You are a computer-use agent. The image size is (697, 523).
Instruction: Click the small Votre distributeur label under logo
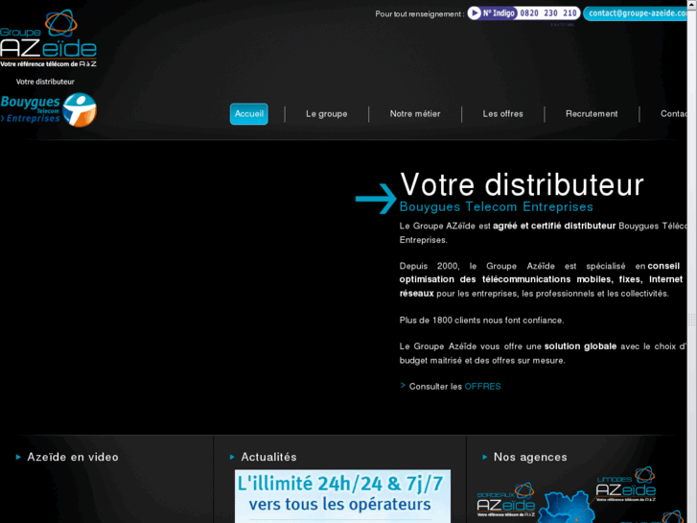(x=45, y=82)
